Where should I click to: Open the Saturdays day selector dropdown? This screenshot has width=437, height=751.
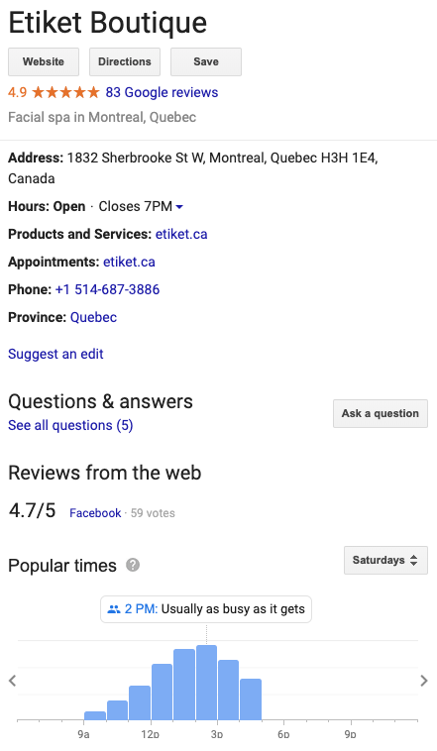pyautogui.click(x=385, y=560)
